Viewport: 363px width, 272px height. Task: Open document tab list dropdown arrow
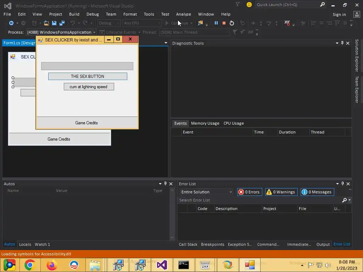166,43
